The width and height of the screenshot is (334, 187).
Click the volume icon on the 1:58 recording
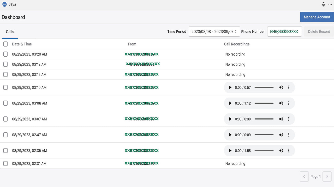(281, 150)
